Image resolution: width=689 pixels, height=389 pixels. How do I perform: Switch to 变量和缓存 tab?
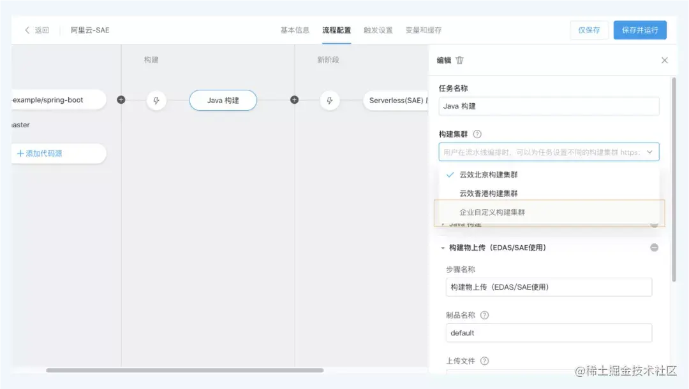coord(423,30)
